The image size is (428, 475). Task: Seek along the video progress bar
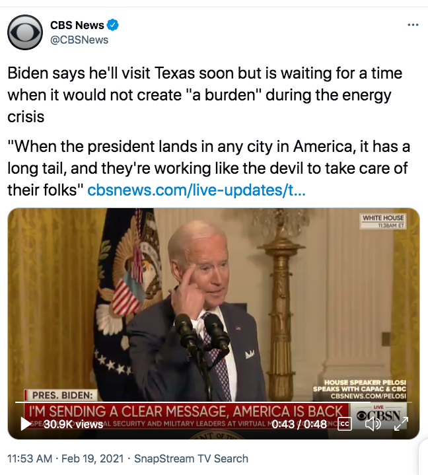[x=213, y=402]
